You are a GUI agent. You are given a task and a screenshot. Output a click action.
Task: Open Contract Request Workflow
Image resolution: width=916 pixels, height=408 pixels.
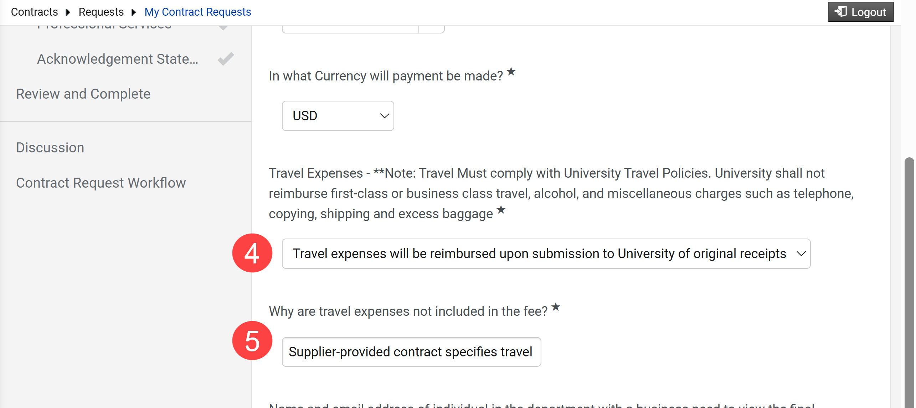(x=101, y=183)
